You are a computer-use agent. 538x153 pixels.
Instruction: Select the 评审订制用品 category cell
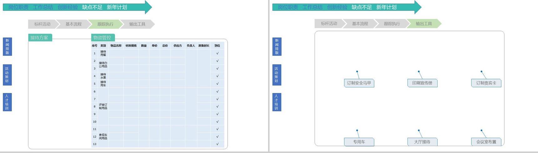103,106
